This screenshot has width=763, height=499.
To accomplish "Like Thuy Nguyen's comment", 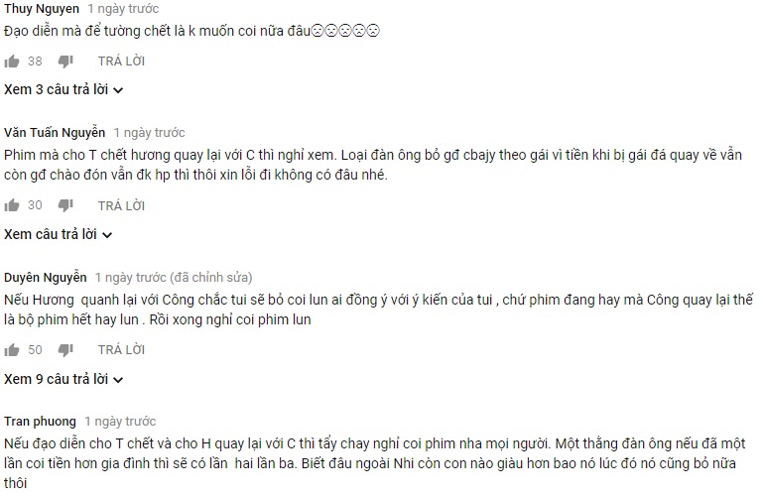I will coord(12,62).
